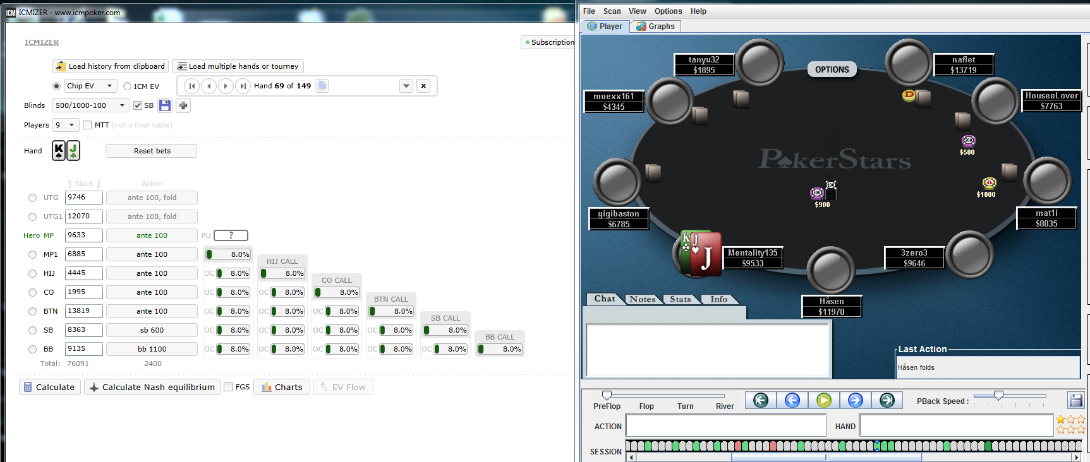Click Calculate Nash equilibrium

click(152, 387)
